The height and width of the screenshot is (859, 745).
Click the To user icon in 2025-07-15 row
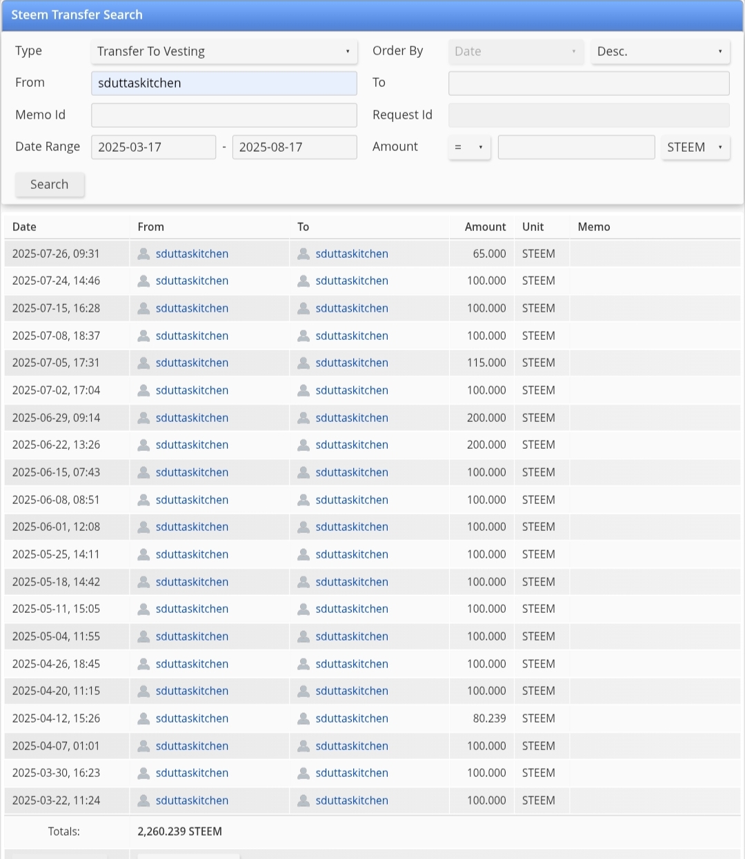304,308
